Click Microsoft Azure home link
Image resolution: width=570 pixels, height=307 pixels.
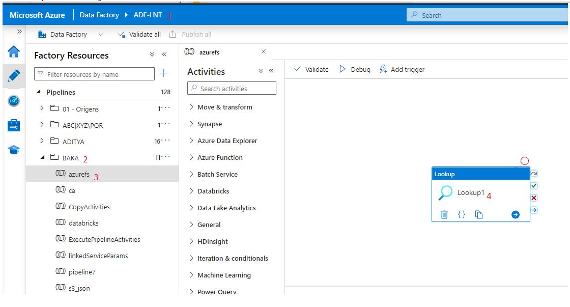point(38,15)
